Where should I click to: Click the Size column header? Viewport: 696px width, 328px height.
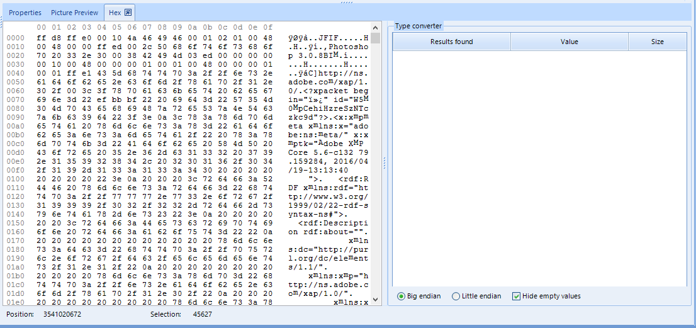(657, 42)
